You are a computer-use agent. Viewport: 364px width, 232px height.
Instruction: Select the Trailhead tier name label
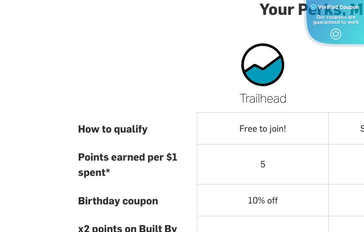coord(263,99)
